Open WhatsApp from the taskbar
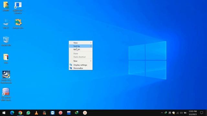Screen dimensions: 207x116 click(28, 113)
